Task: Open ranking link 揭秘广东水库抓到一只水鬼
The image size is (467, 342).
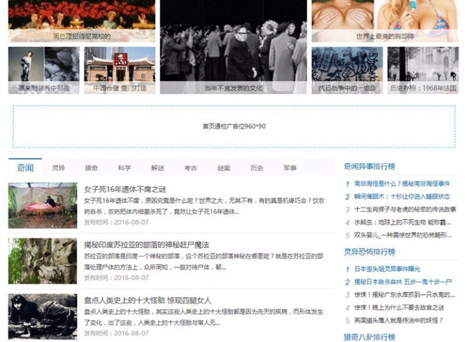Action: [x=405, y=295]
